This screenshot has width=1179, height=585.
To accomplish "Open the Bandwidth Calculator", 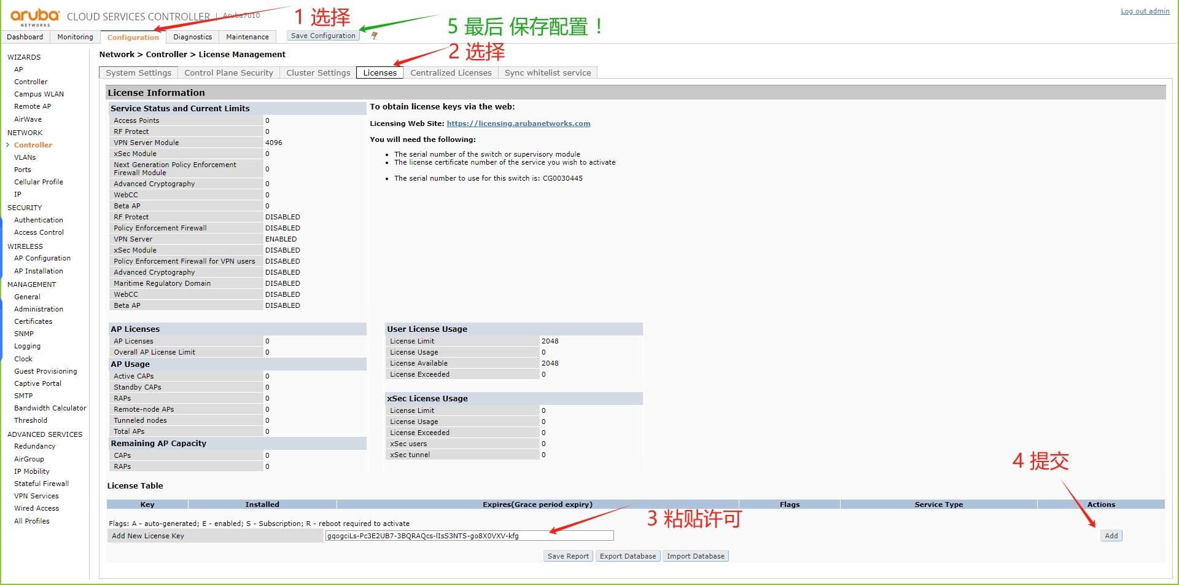I will click(50, 408).
